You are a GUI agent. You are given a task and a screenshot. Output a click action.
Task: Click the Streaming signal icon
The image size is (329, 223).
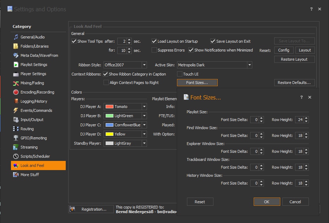click(16, 147)
